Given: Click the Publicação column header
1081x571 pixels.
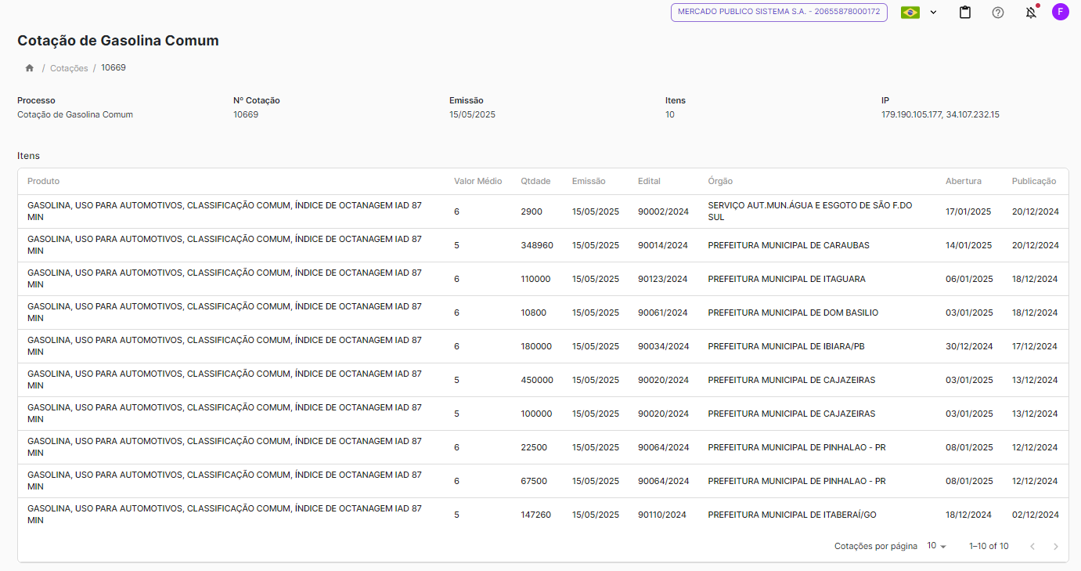Looking at the screenshot, I should (x=1033, y=181).
